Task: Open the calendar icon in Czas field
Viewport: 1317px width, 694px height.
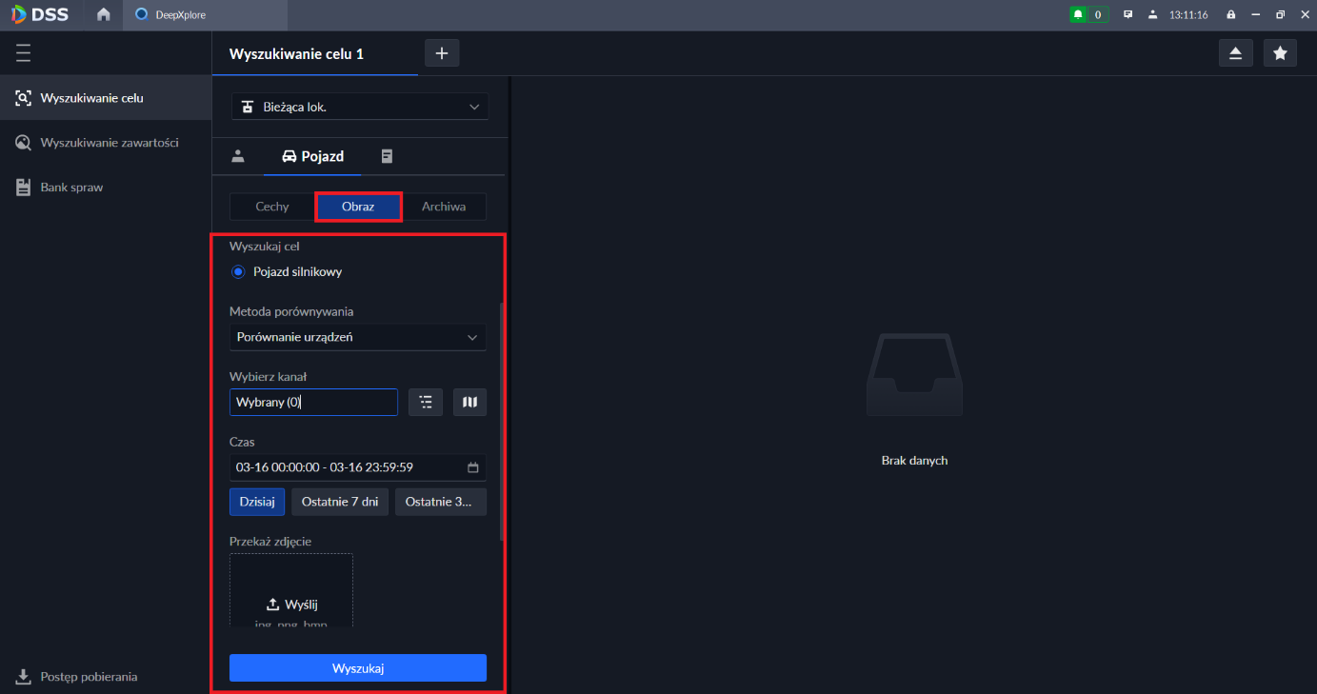Action: [473, 467]
